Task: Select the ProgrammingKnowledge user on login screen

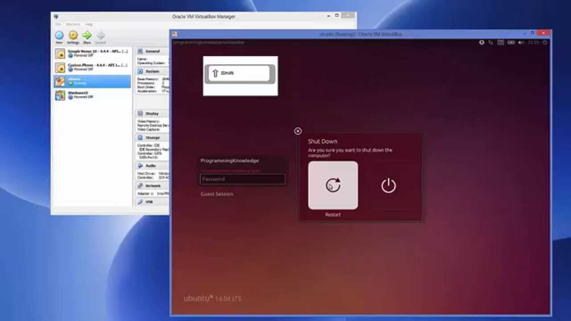Action: (x=230, y=160)
